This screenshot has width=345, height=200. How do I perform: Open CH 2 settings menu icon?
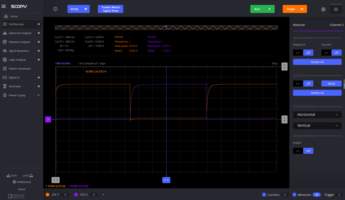pyautogui.click(x=94, y=194)
